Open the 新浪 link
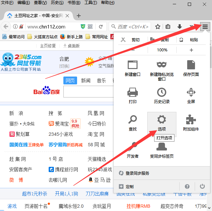This screenshot has width=212, height=211. [16, 113]
